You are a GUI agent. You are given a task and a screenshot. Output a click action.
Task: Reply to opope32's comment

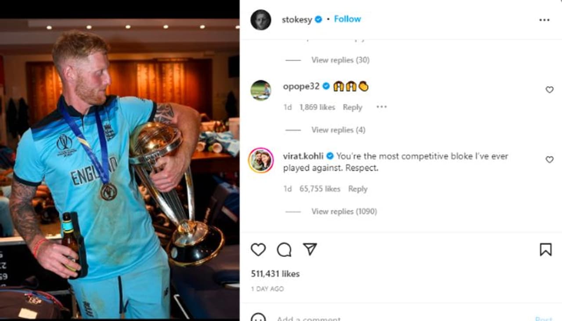point(353,107)
